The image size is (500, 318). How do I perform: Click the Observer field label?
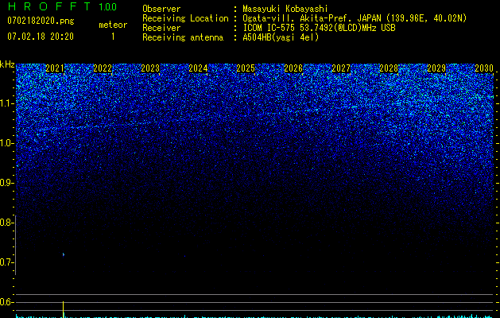[x=161, y=9]
